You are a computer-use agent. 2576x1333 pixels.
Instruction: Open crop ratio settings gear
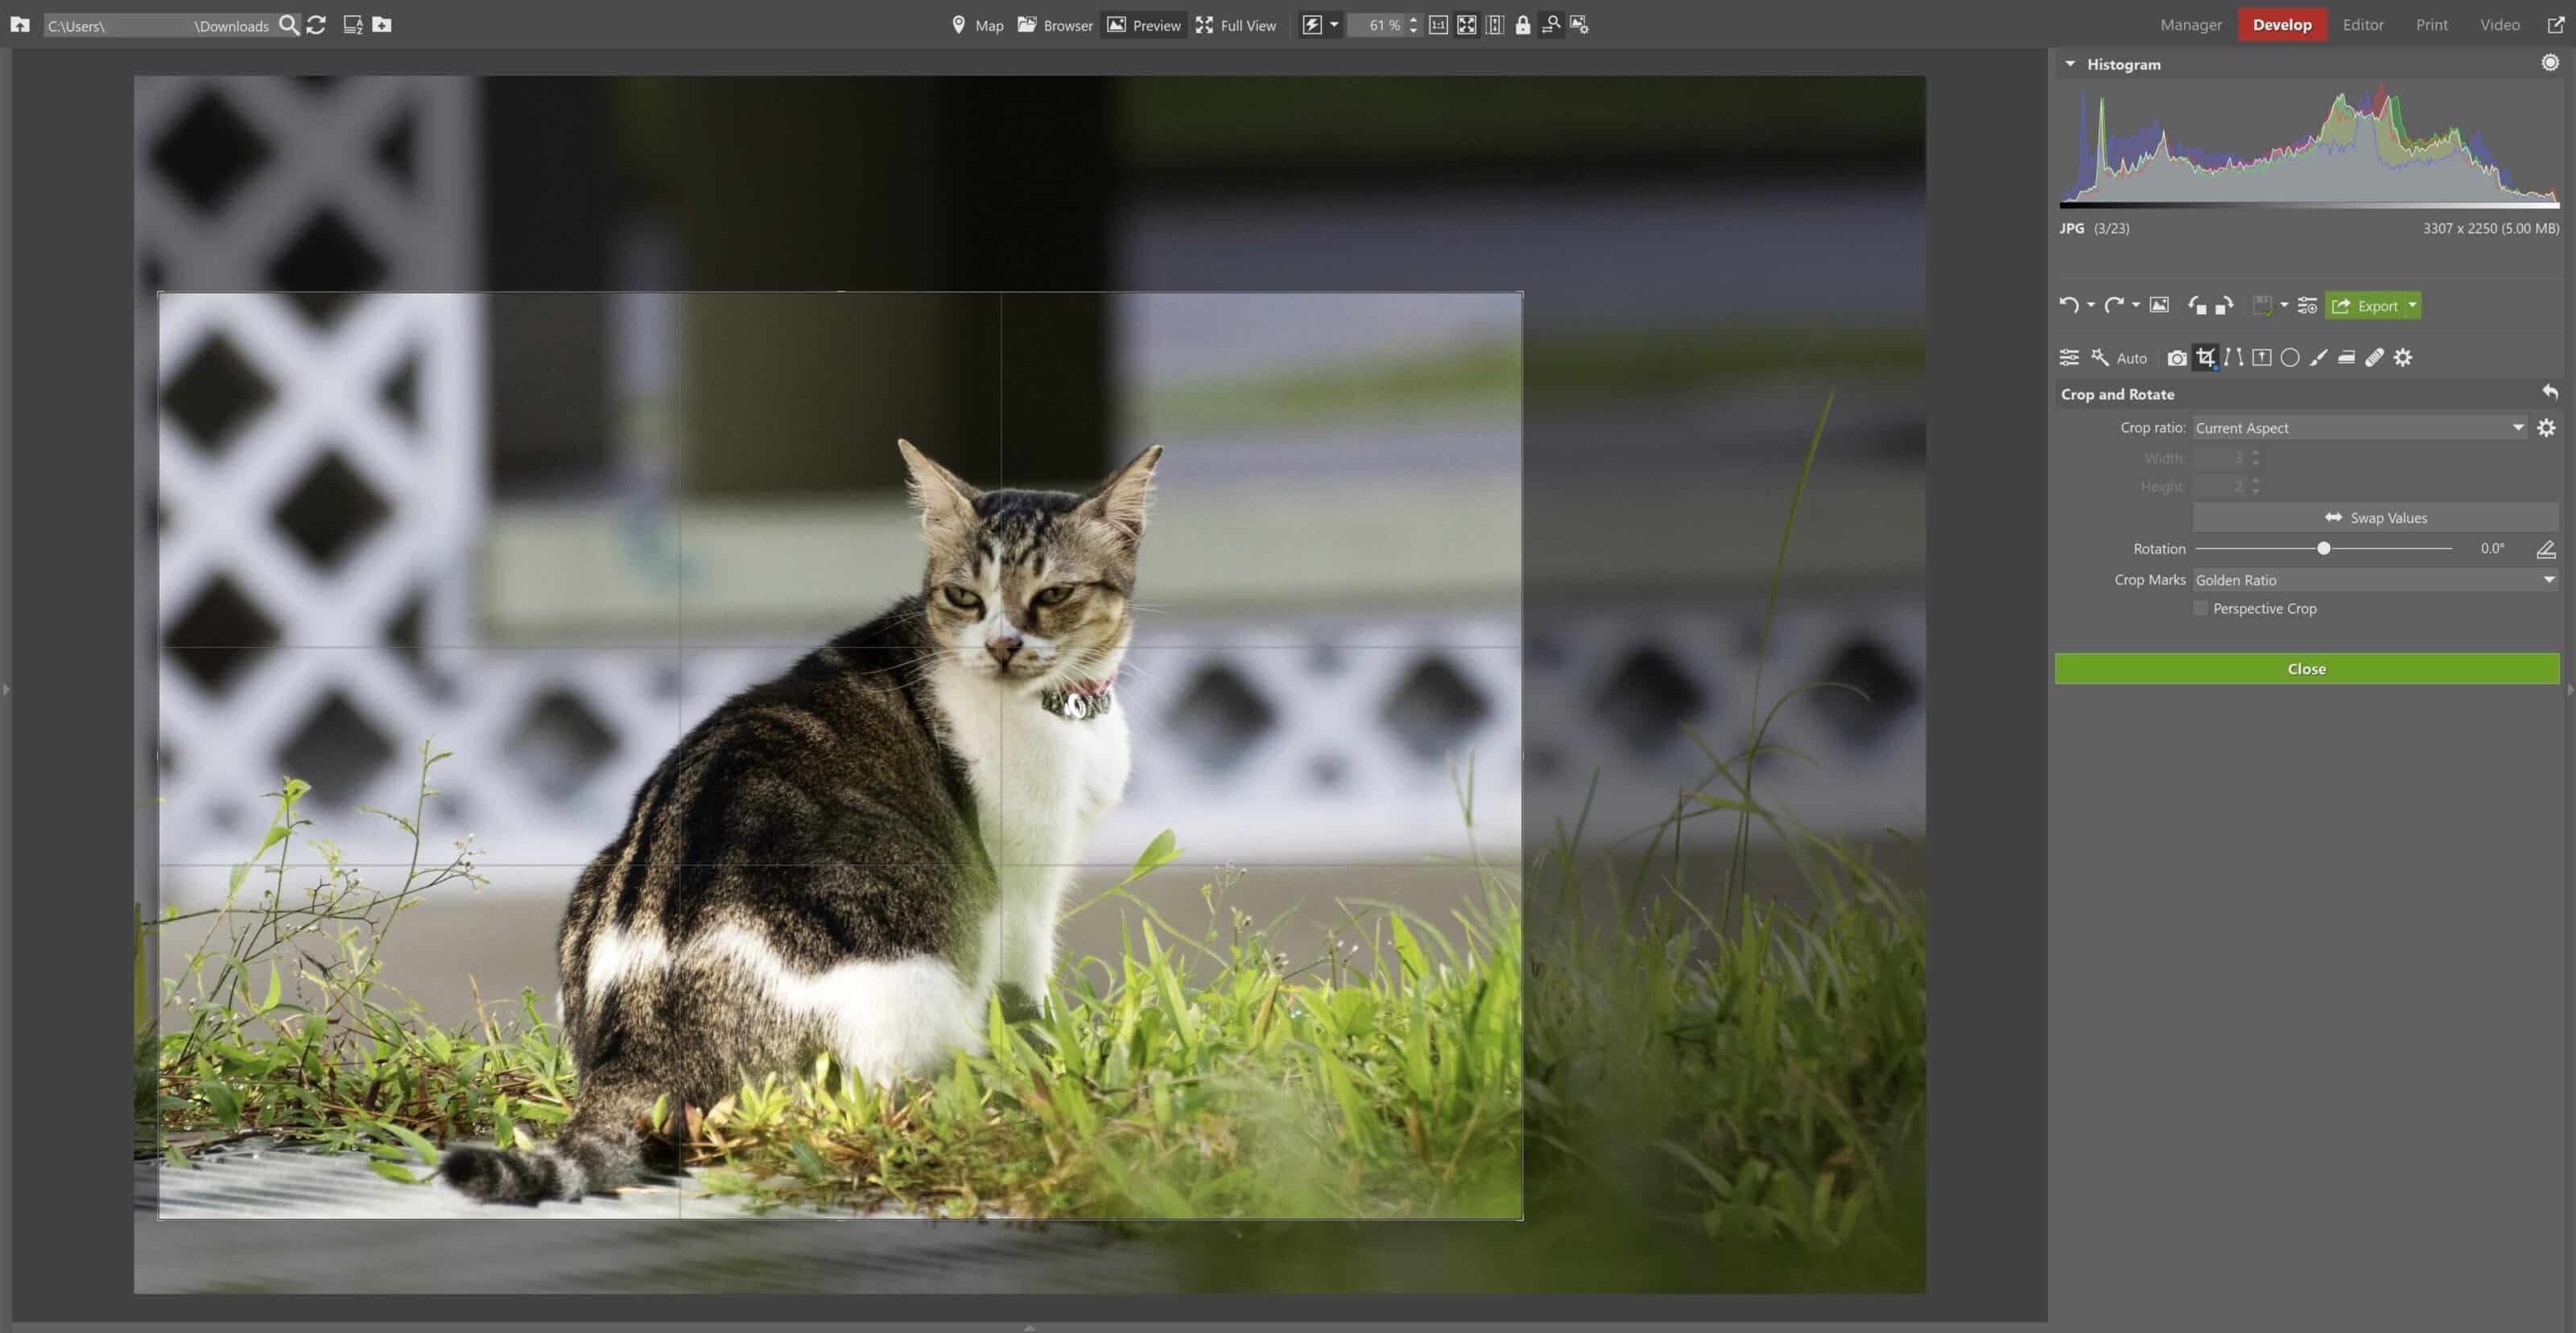[2546, 428]
